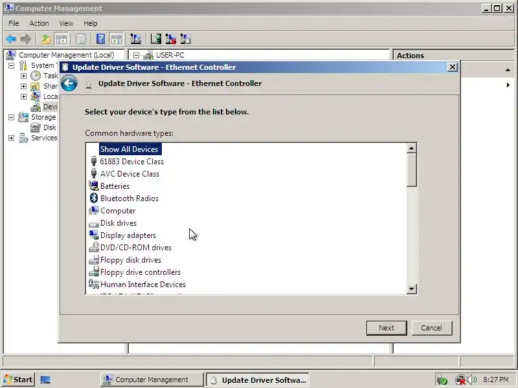Expand the Task Scheduler tree node
The height and width of the screenshot is (388, 518).
[x=23, y=76]
